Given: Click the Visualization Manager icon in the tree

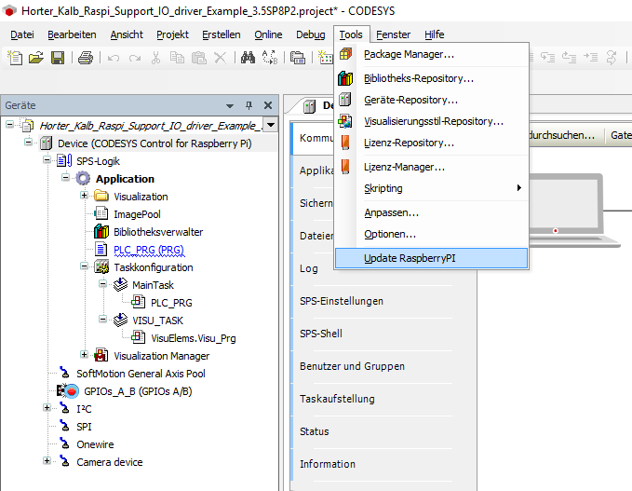Looking at the screenshot, I should tap(101, 356).
